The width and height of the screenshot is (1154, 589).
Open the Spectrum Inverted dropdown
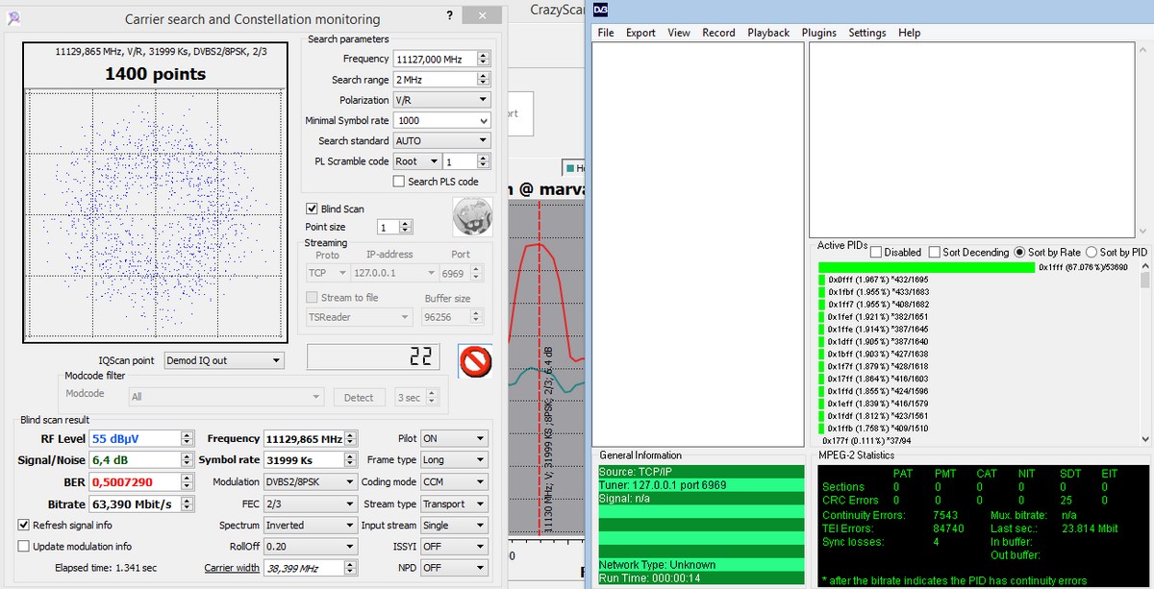(310, 525)
